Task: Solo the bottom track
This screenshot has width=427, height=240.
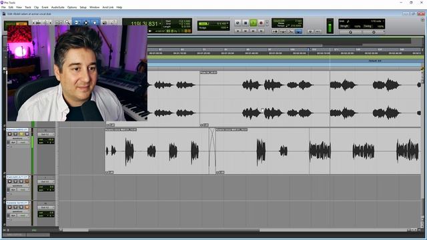Action: tap(21, 207)
